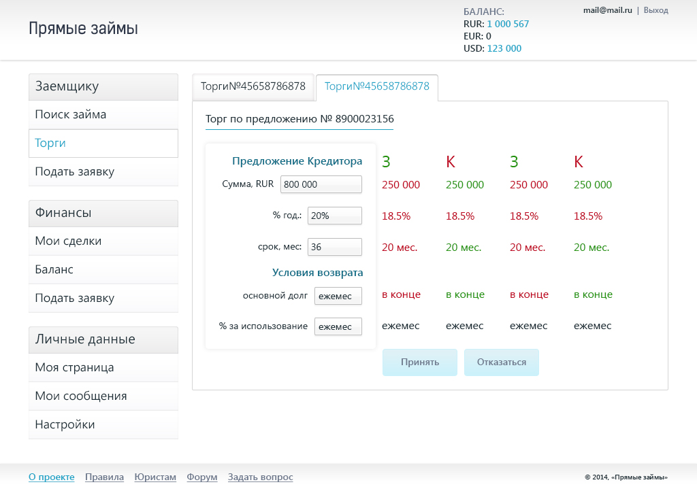Open Мои сделки in Финансы section
Screen dimensions: 697x491
103,241
